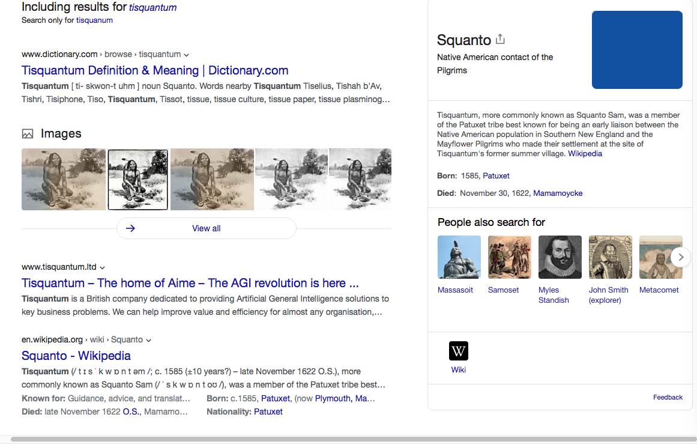
Task: Open the Myles Standish portrait thumbnail
Action: click(x=560, y=257)
